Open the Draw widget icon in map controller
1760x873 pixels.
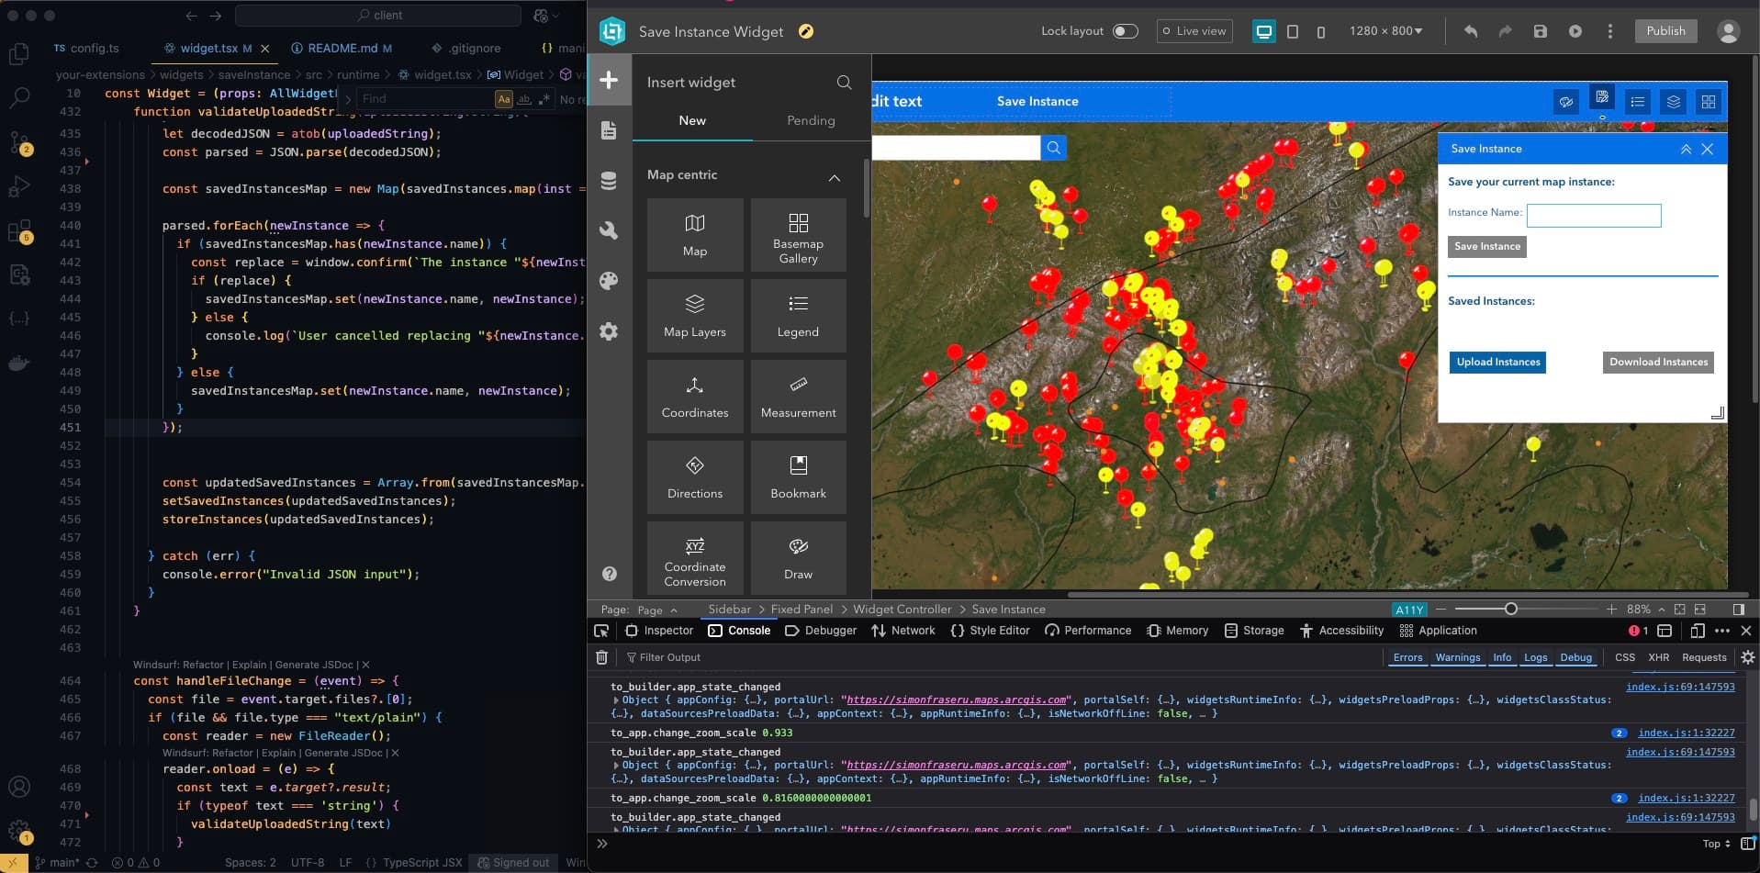click(1566, 102)
